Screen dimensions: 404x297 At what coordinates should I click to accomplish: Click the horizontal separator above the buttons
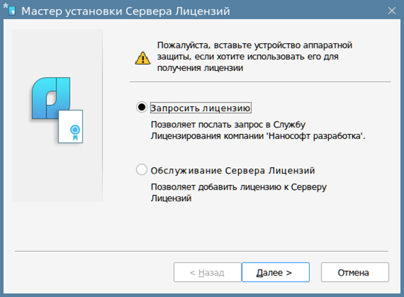(x=201, y=251)
